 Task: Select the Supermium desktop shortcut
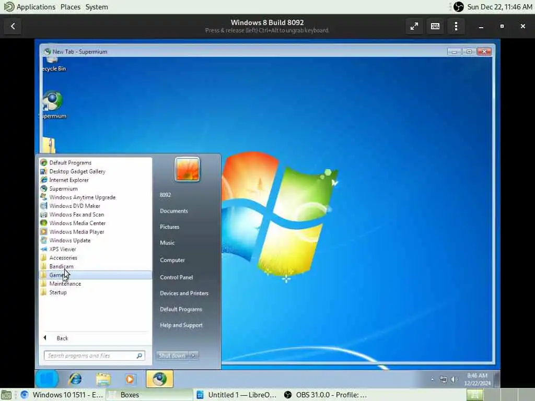coord(53,104)
